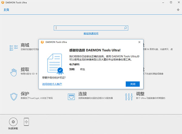This screenshot has width=182, height=134.
Task: Click the 感谢你选择 DAEMON Tools Ultra! heading
Action: [95, 50]
